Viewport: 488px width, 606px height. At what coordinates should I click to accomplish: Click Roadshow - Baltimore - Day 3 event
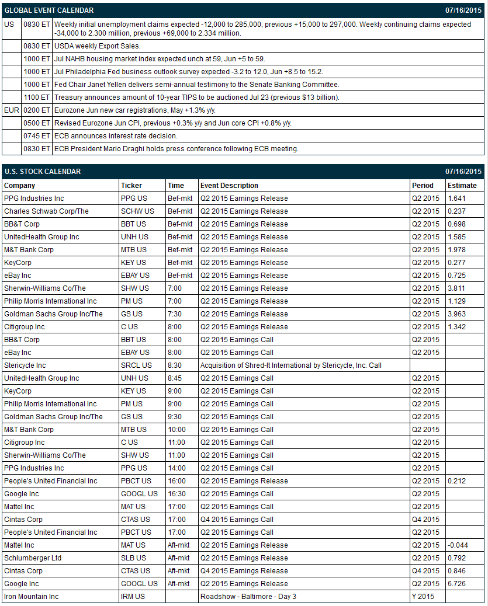[x=248, y=596]
